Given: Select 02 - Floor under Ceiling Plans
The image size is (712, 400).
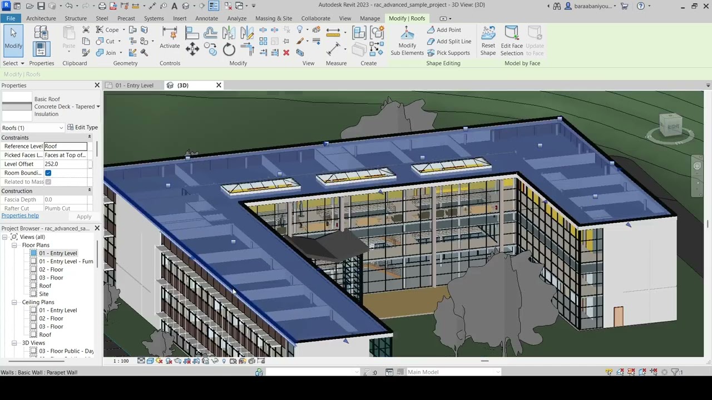Looking at the screenshot, I should (x=51, y=318).
